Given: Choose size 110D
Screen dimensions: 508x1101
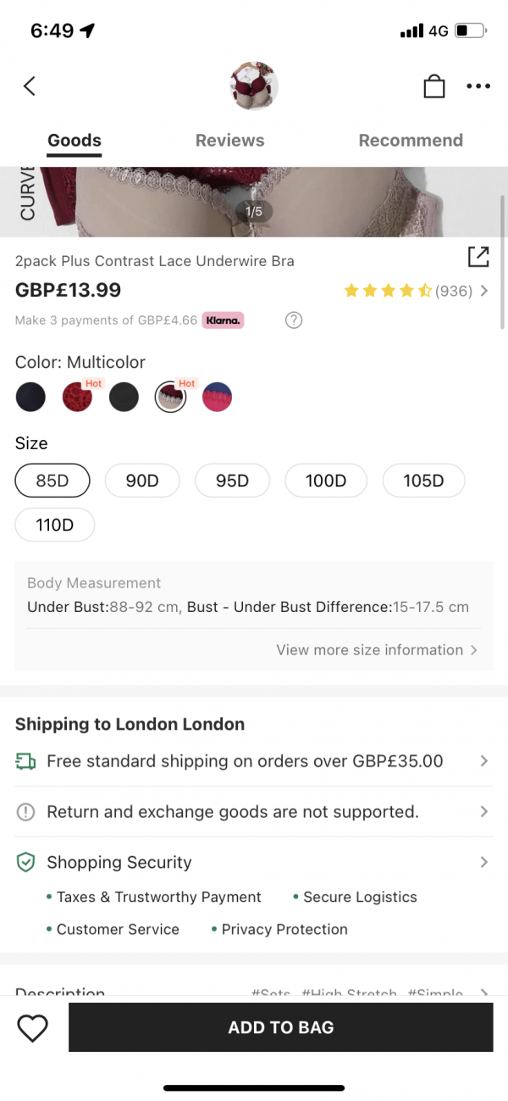Looking at the screenshot, I should [55, 525].
